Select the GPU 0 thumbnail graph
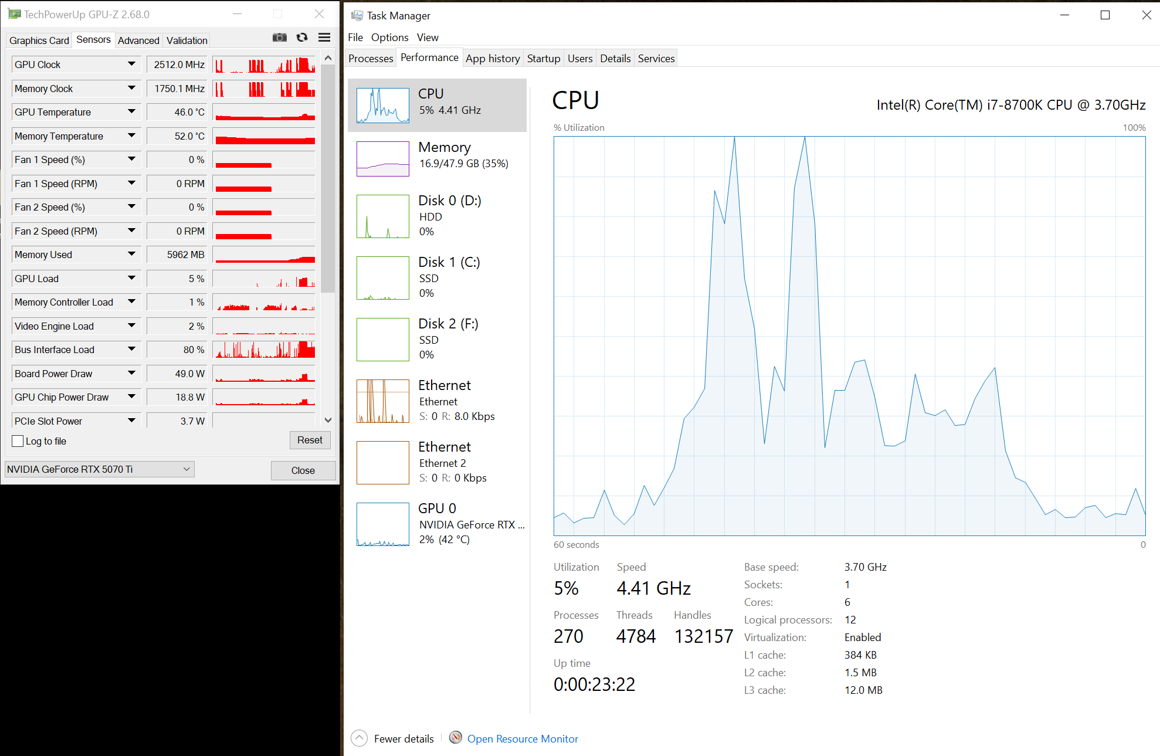The width and height of the screenshot is (1160, 756). coord(383,524)
